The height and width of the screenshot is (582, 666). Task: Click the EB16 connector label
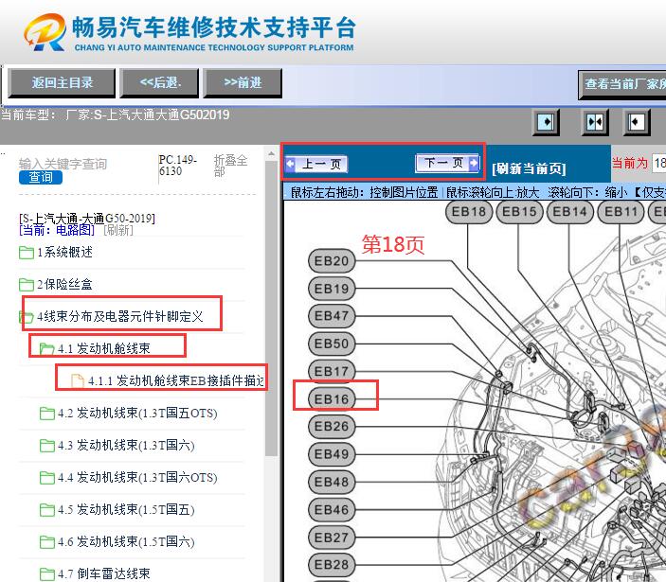pos(332,399)
